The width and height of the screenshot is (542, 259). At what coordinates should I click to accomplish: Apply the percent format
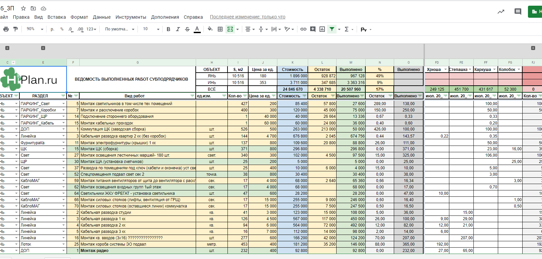(62, 29)
